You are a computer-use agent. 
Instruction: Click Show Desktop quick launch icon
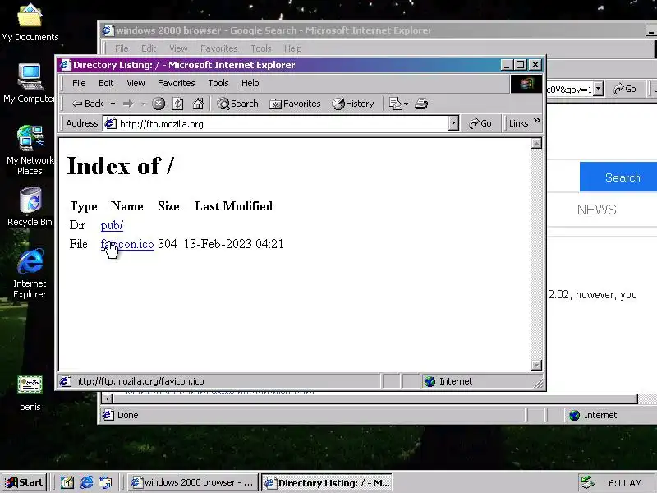pyautogui.click(x=67, y=482)
